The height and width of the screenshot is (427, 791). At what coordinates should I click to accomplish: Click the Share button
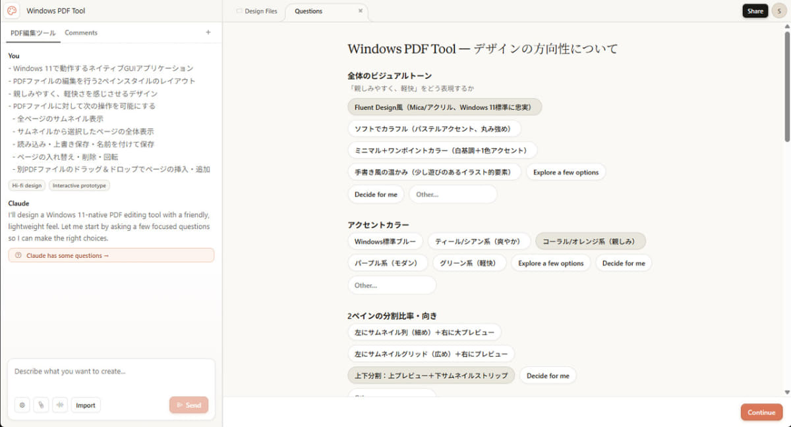click(755, 11)
